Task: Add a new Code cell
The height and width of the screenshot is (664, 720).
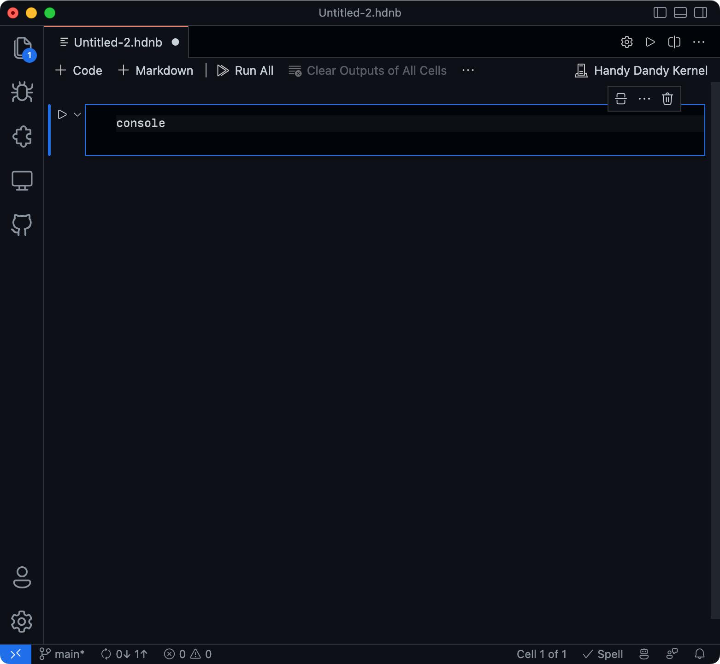Action: (79, 71)
